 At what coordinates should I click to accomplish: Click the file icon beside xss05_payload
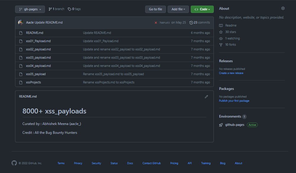pos(21,74)
